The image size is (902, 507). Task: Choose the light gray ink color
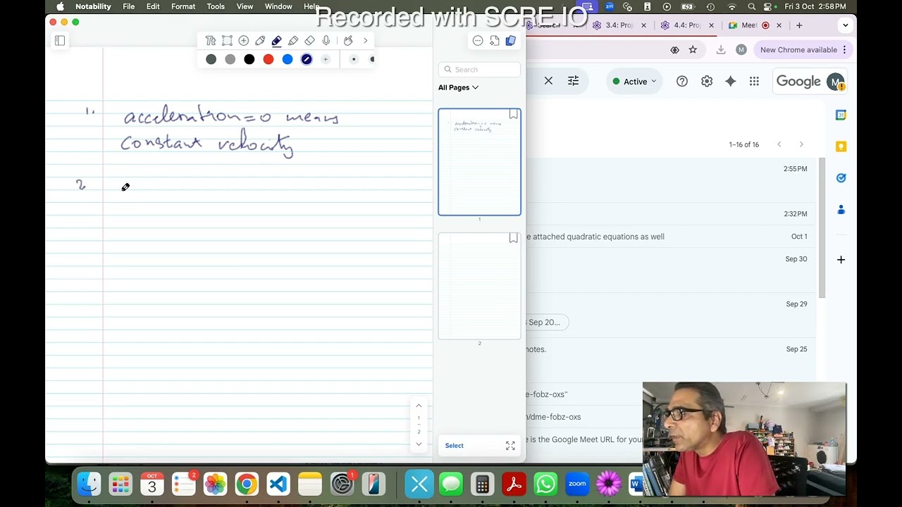230,59
